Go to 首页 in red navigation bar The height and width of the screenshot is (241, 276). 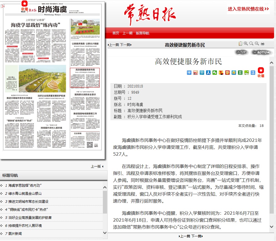click(x=116, y=33)
